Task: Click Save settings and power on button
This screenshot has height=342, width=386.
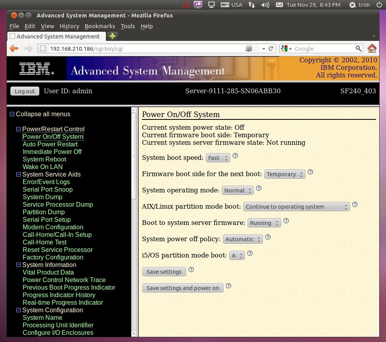Action: pyautogui.click(x=183, y=288)
